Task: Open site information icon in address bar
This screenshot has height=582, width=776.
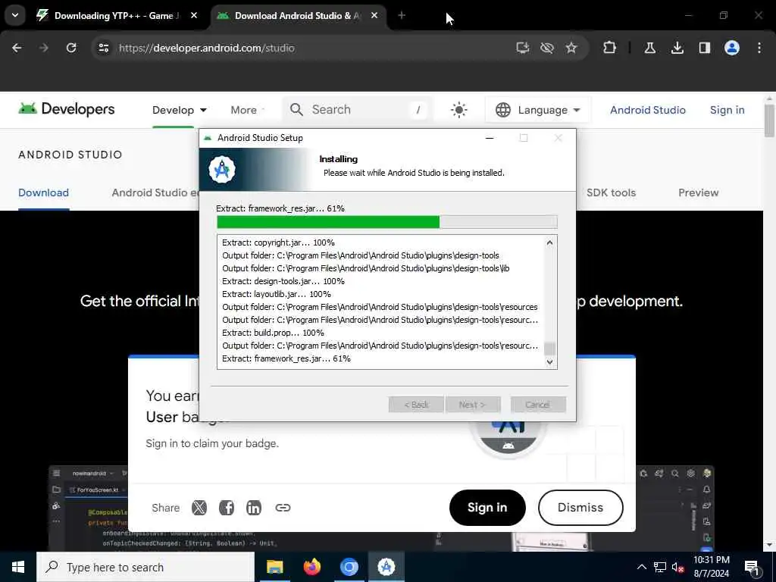Action: [103, 48]
